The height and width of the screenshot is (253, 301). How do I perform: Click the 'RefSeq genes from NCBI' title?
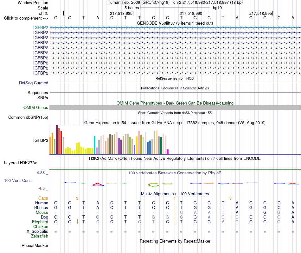click(175, 78)
